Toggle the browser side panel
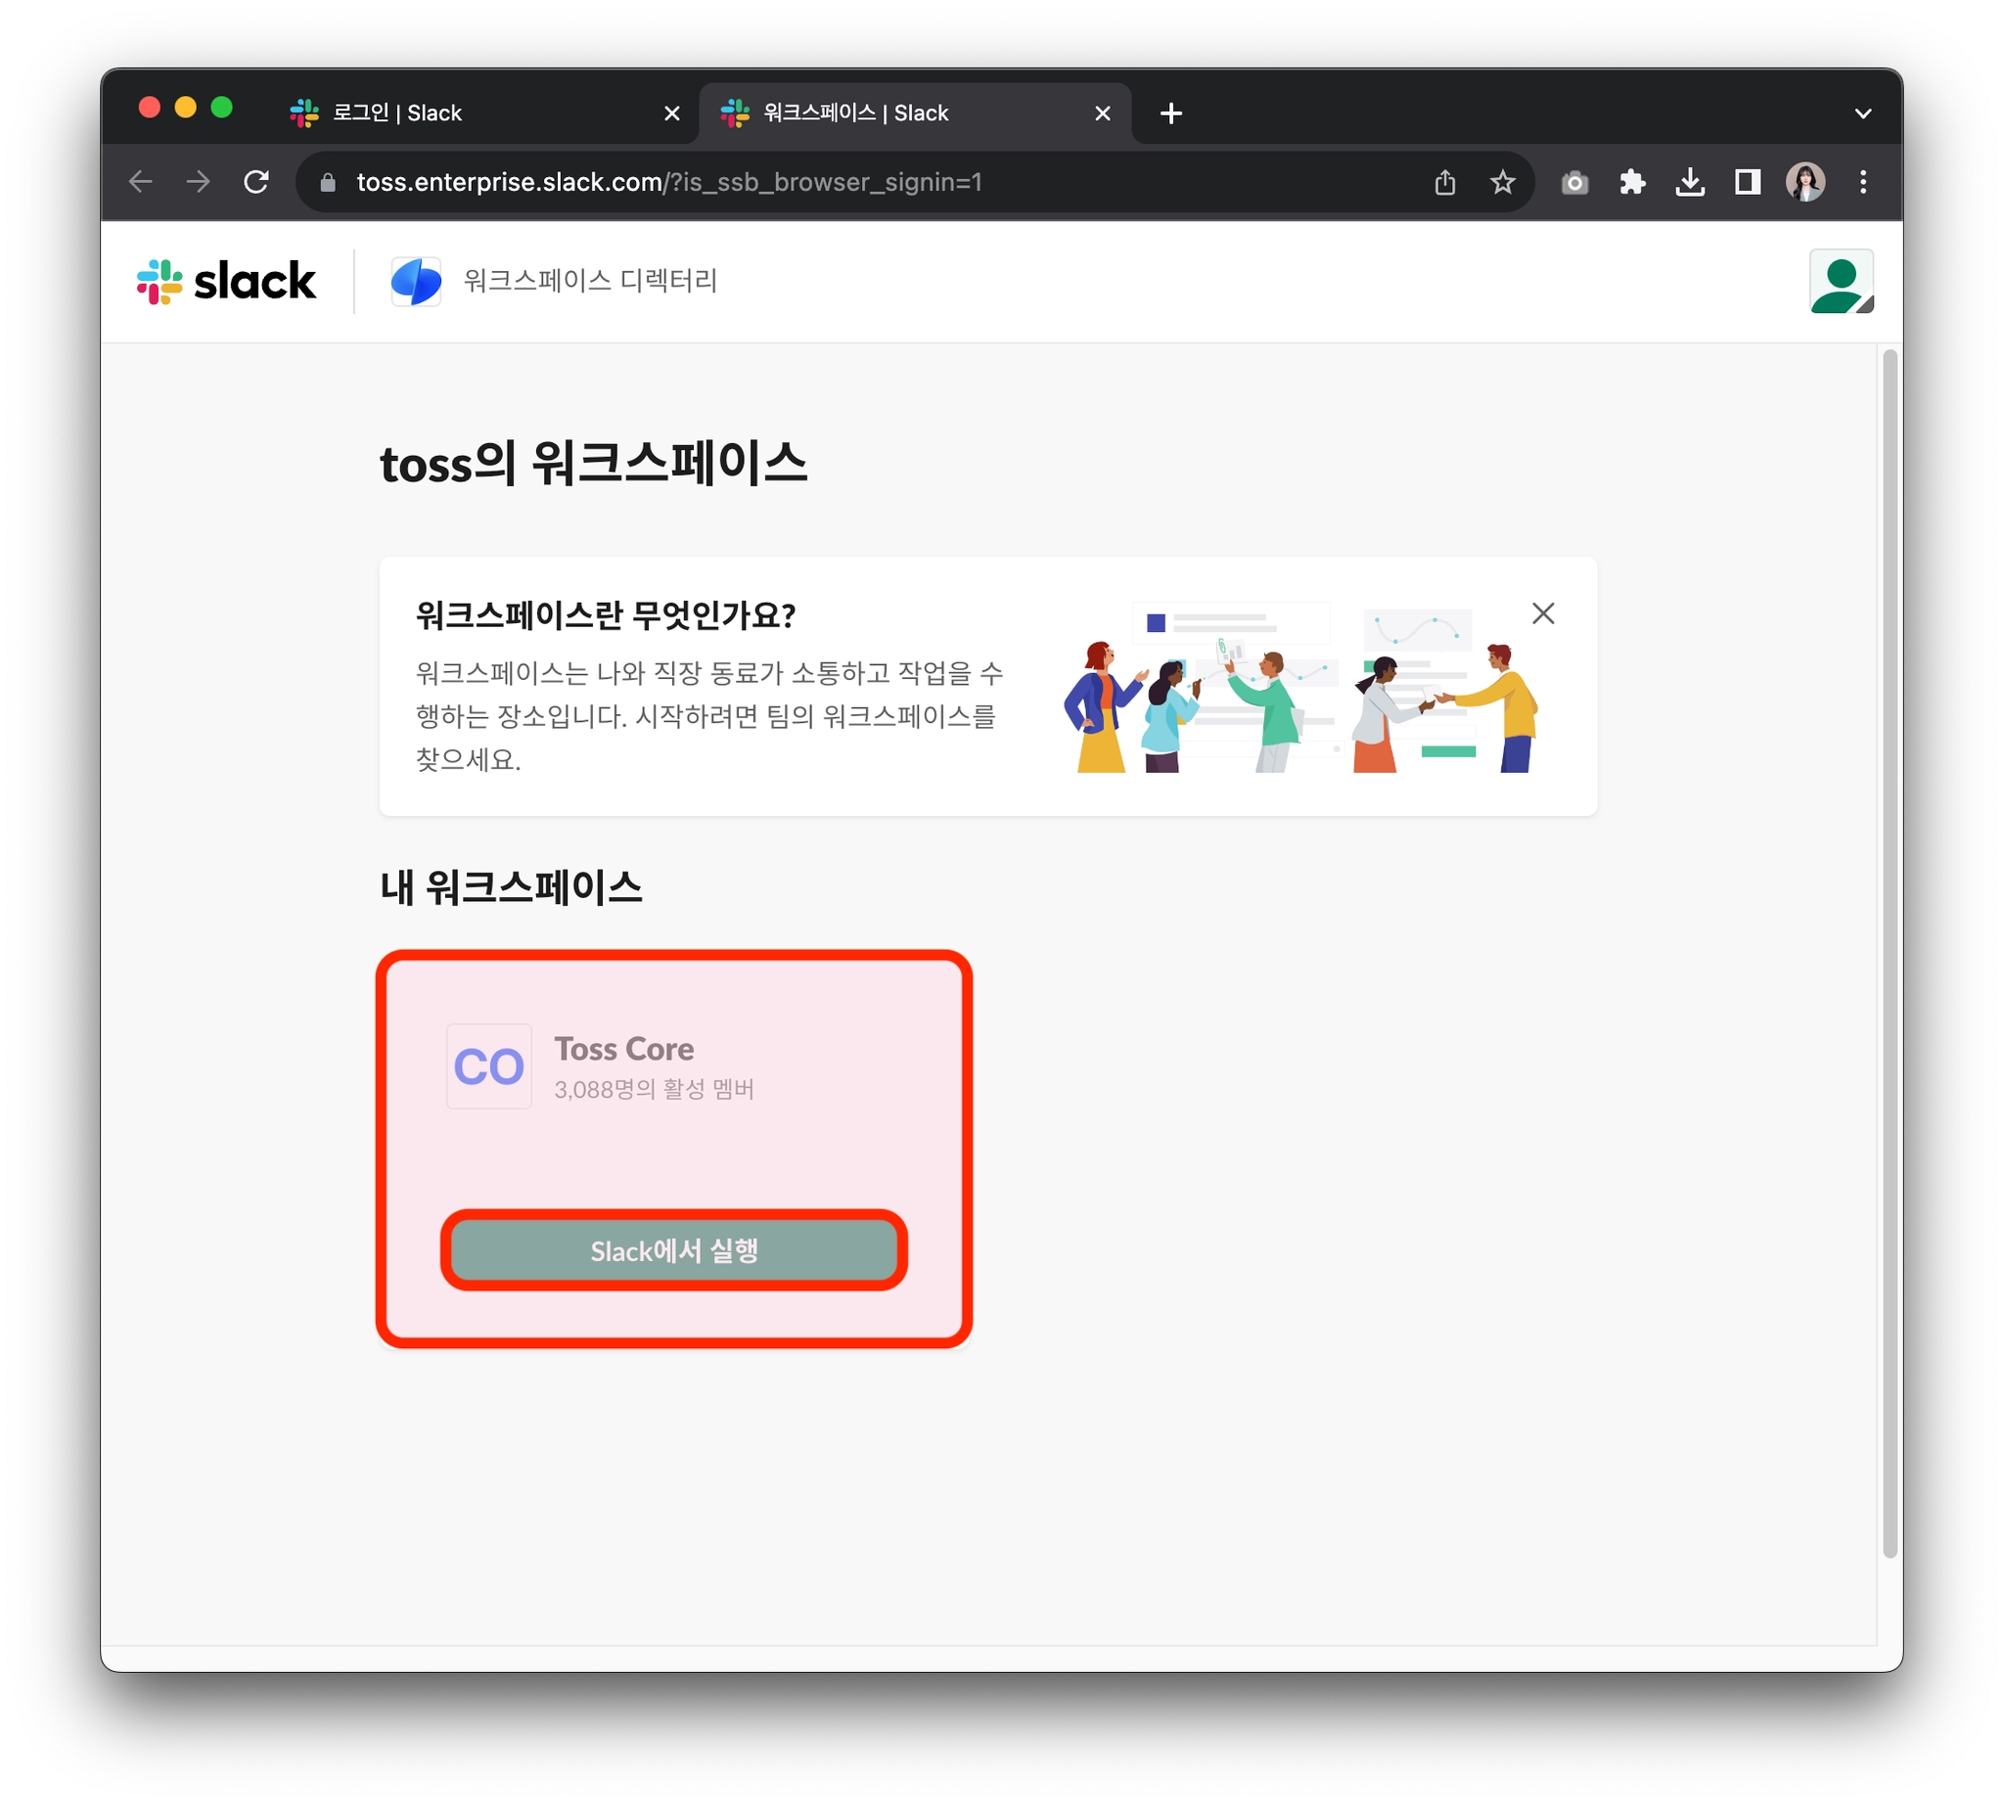Image resolution: width=2004 pixels, height=1805 pixels. pos(1747,183)
